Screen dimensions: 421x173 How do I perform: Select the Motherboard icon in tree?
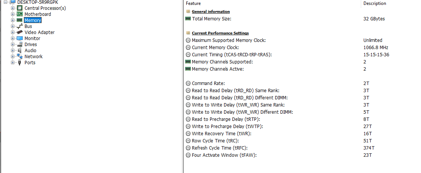(x=20, y=14)
